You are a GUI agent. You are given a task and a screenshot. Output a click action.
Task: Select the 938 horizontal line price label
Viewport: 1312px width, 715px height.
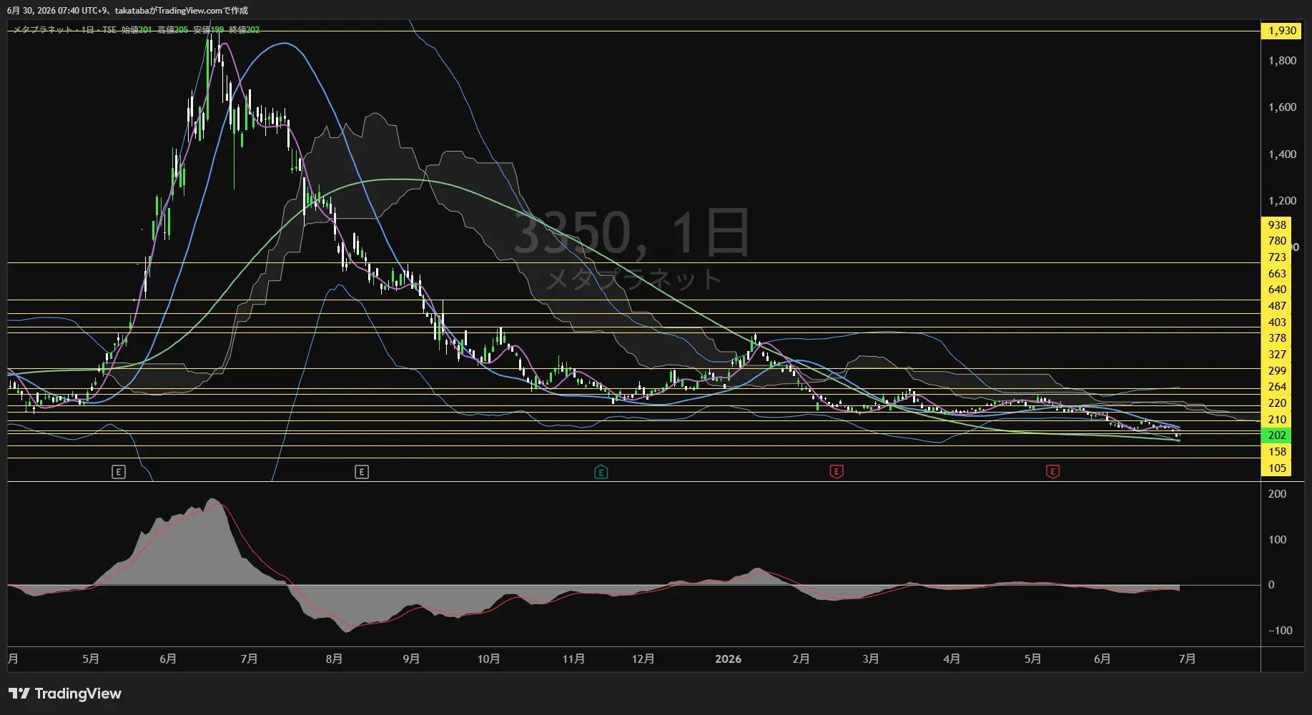(1277, 225)
